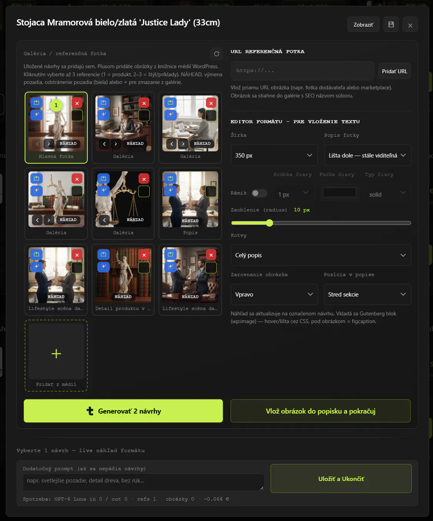433x521 pixels.
Task: Click the Zaoblenie radius slider handle
Action: [269, 223]
